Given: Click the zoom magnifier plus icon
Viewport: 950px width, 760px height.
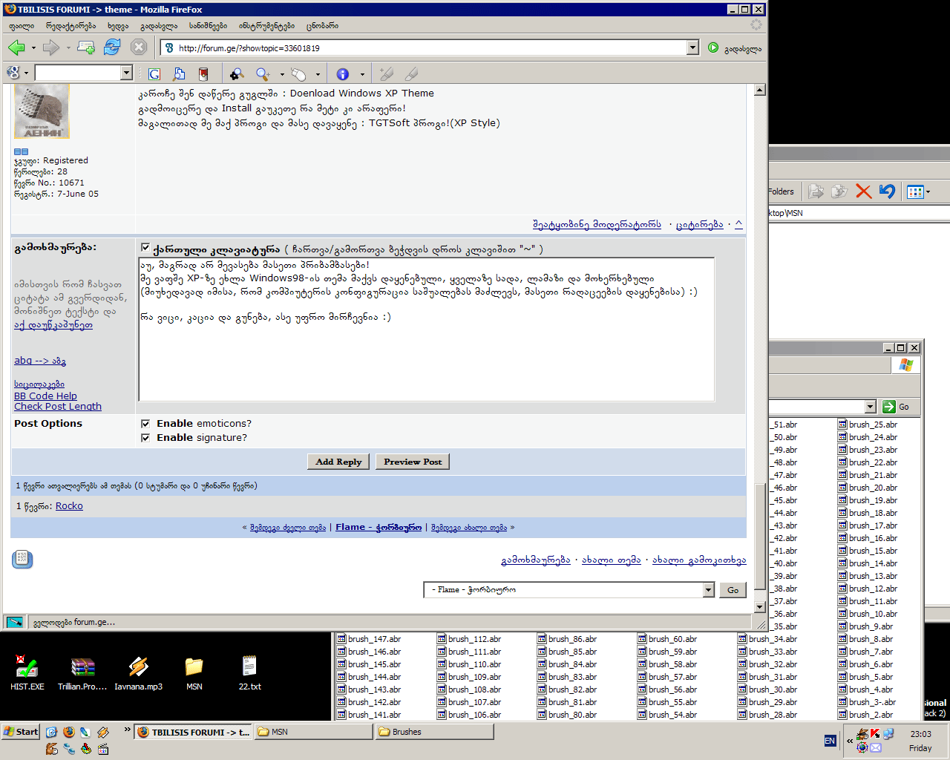Looking at the screenshot, I should 263,73.
